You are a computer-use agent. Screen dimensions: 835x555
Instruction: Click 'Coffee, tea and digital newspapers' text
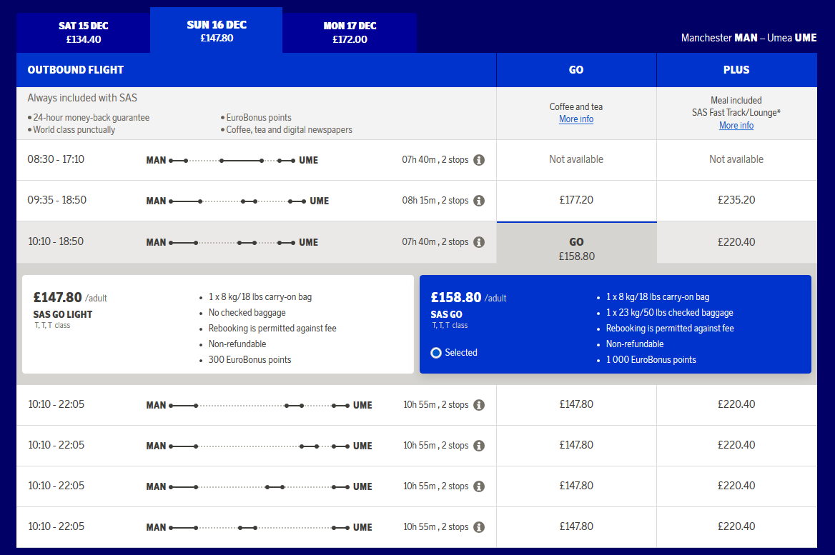pyautogui.click(x=289, y=130)
